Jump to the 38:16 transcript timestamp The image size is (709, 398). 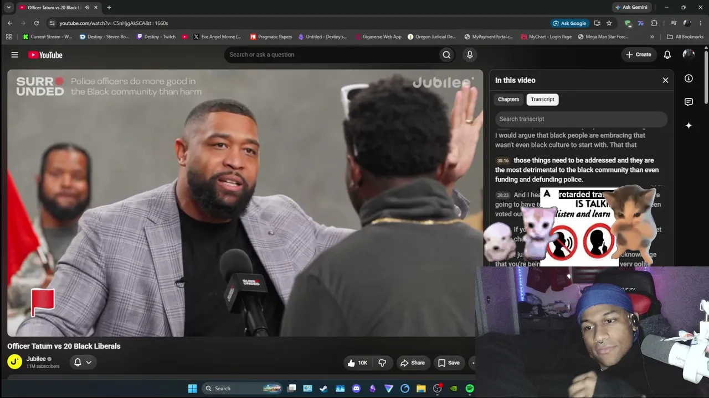pyautogui.click(x=502, y=160)
